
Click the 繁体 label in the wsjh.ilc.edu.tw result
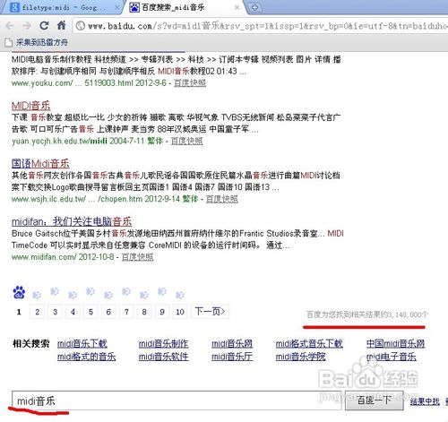click(x=190, y=199)
